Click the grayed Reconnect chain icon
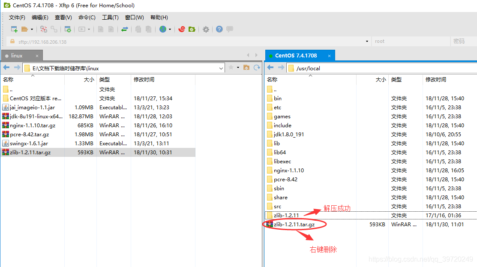This screenshot has height=267, width=477. pos(54,29)
